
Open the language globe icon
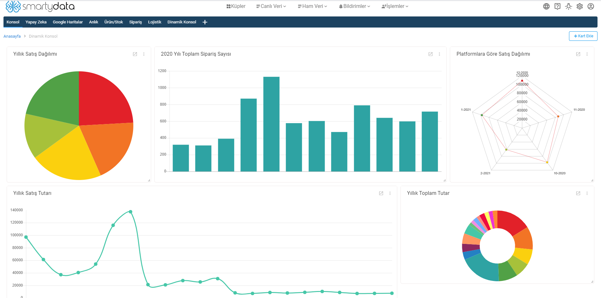click(546, 6)
